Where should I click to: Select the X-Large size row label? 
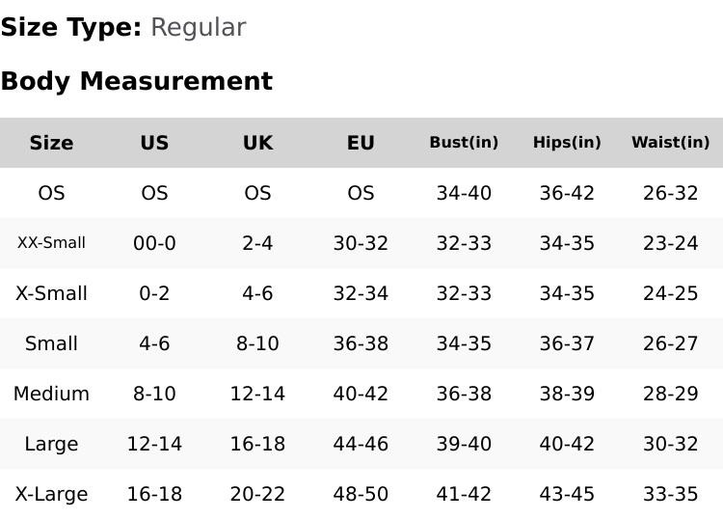[51, 494]
